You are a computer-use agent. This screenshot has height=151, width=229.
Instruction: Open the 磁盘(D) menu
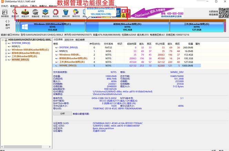tap(14, 6)
